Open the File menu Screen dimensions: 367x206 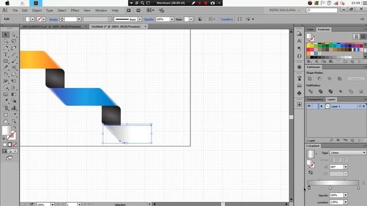15,10
